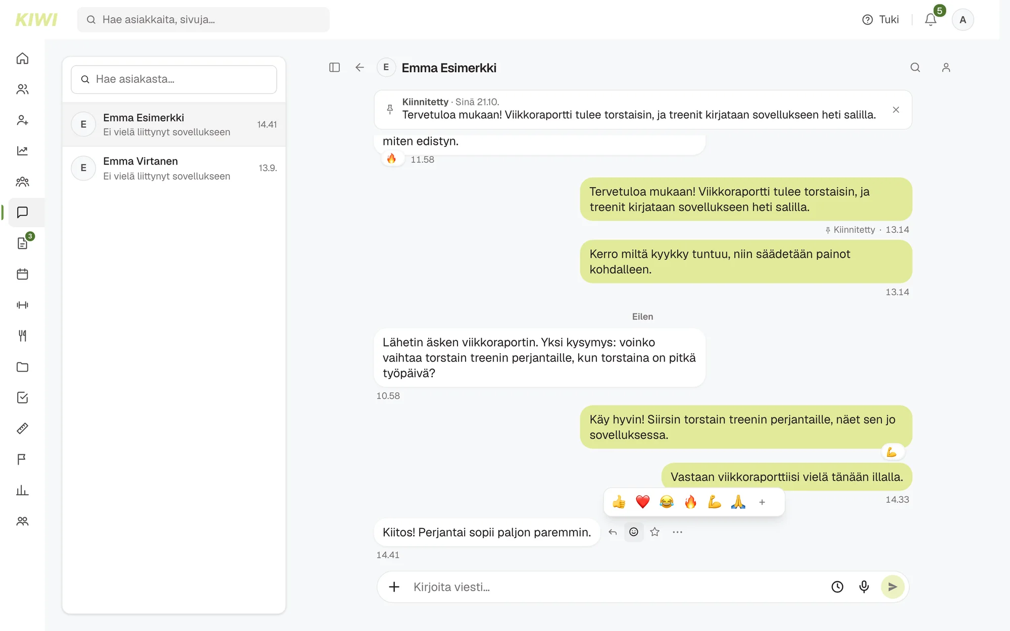Select the Emma Esimerkki conversation
Image resolution: width=1010 pixels, height=631 pixels.
pos(174,125)
